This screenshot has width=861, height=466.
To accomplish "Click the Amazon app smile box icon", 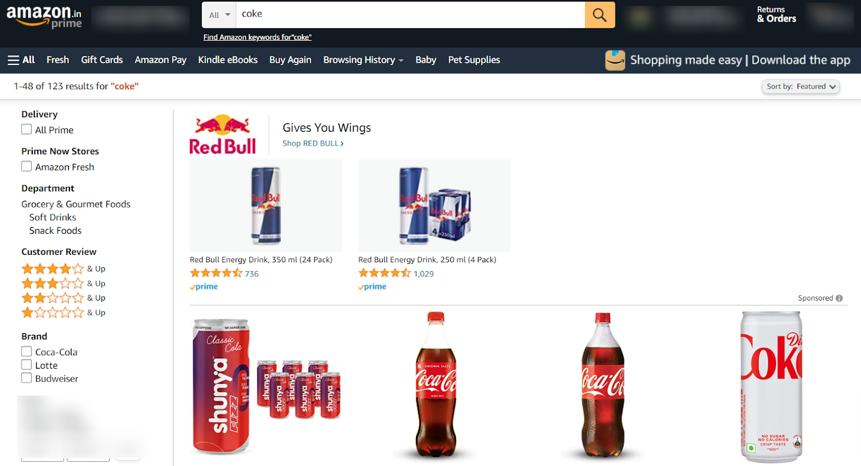I will tap(615, 60).
